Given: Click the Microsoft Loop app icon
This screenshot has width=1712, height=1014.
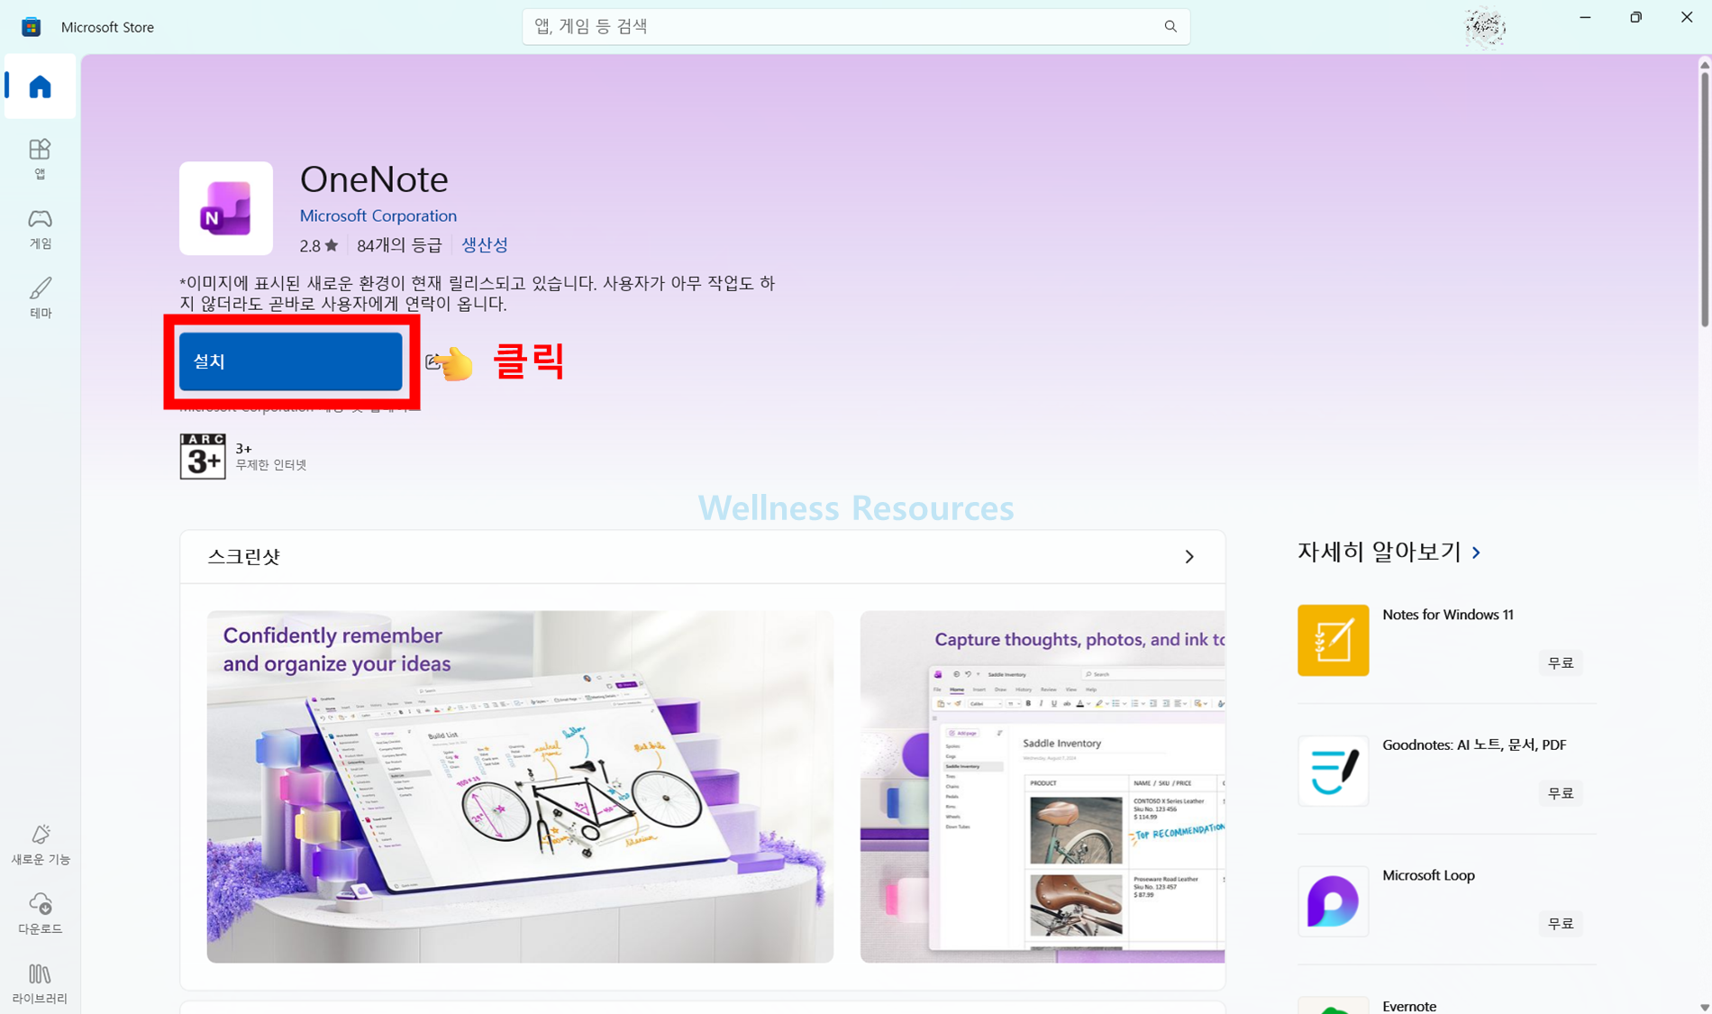Looking at the screenshot, I should click(x=1333, y=901).
